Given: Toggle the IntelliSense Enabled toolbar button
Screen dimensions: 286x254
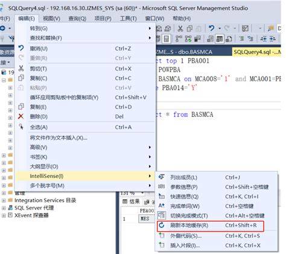Looking at the screenshot, I should click(166, 39).
